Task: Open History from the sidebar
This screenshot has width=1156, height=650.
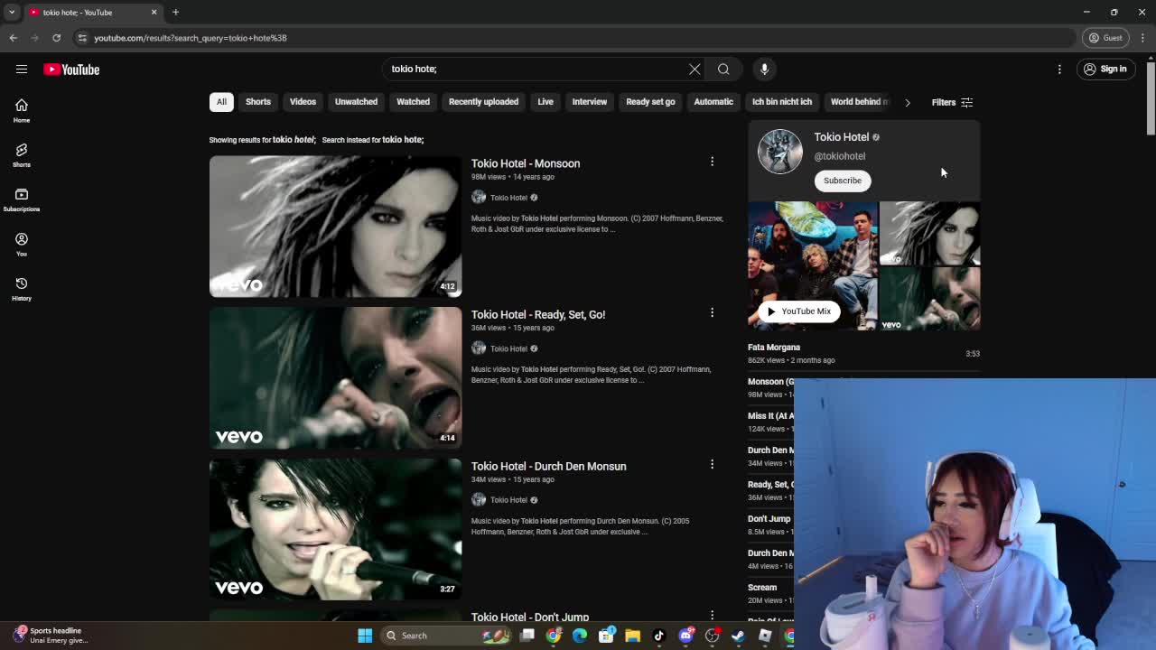Action: [22, 289]
